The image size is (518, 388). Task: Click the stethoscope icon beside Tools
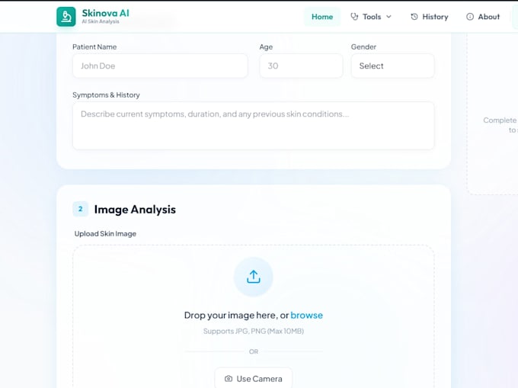click(x=354, y=17)
